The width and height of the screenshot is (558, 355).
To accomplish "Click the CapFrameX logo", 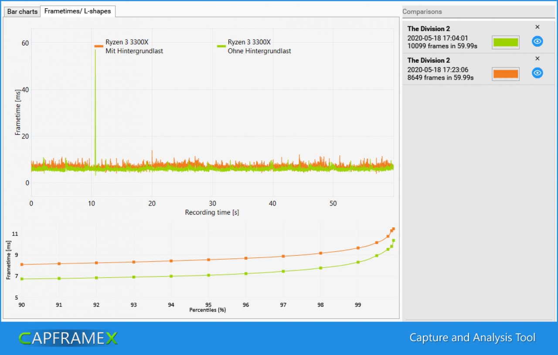I will tap(68, 338).
